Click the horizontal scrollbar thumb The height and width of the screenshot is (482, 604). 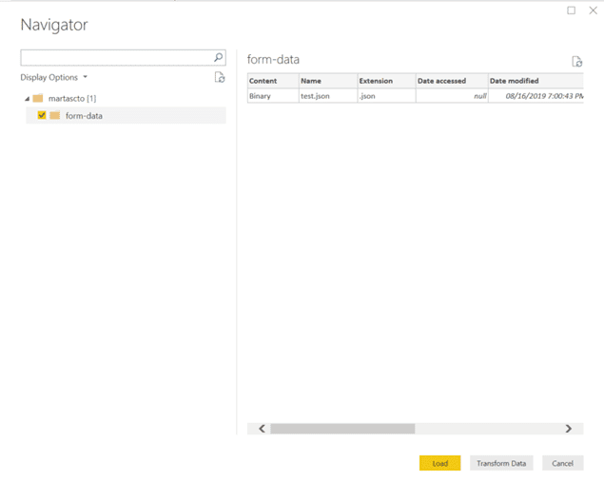coord(342,429)
